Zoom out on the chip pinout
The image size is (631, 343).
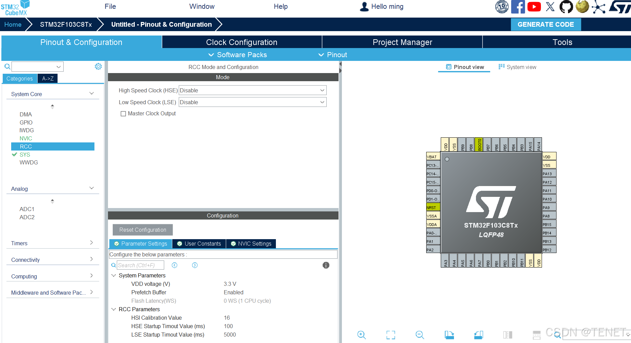coord(420,335)
